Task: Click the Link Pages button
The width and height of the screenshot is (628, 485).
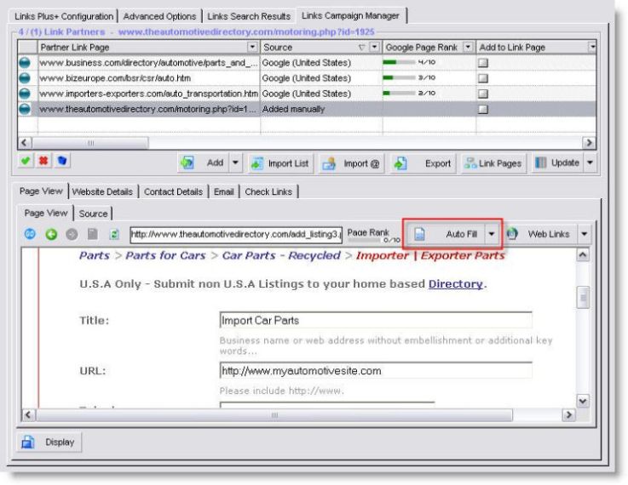Action: point(493,163)
